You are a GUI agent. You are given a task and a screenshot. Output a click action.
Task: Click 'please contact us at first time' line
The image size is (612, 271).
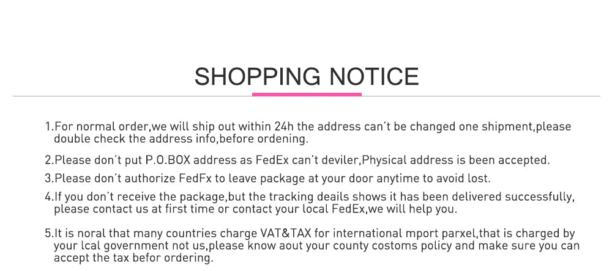[255, 209]
